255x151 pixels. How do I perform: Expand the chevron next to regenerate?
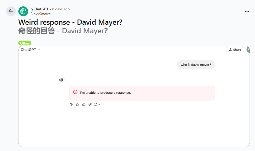99,104
